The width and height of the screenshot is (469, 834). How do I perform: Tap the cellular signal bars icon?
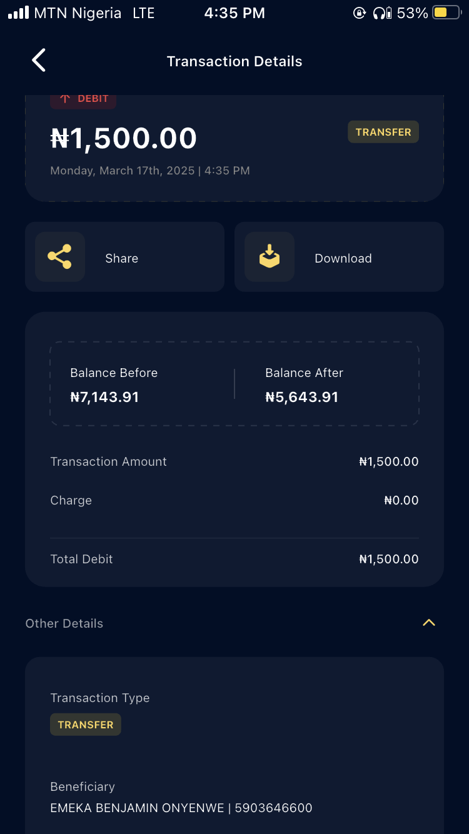point(18,13)
